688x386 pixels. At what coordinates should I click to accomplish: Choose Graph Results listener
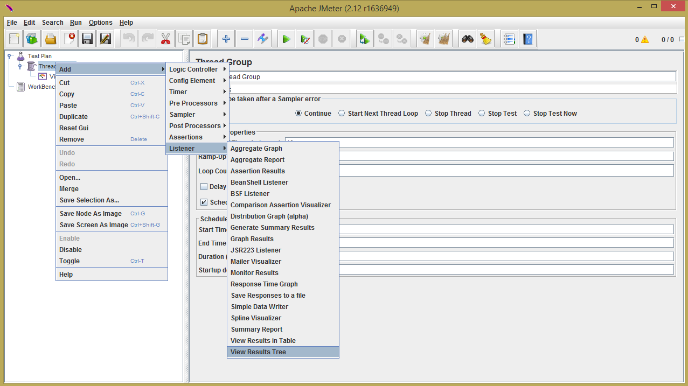(283, 239)
